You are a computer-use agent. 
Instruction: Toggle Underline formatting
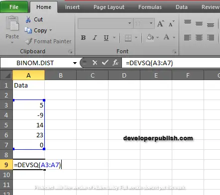coord(106,38)
